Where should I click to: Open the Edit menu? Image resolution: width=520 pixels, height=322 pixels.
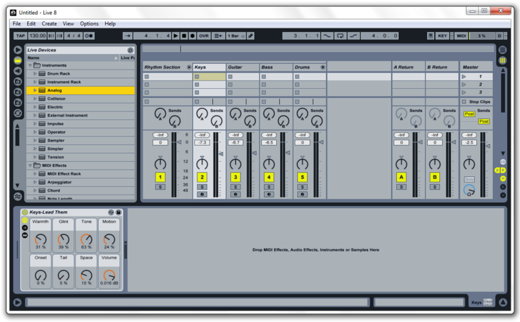[31, 24]
